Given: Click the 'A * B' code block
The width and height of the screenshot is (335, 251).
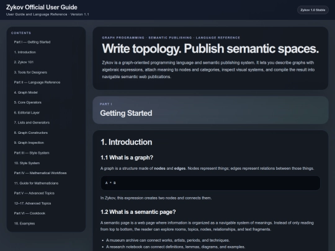Looking at the screenshot, I should click(210, 183).
